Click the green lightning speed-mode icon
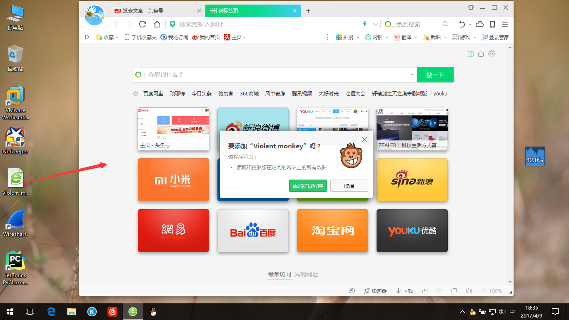 365,24
